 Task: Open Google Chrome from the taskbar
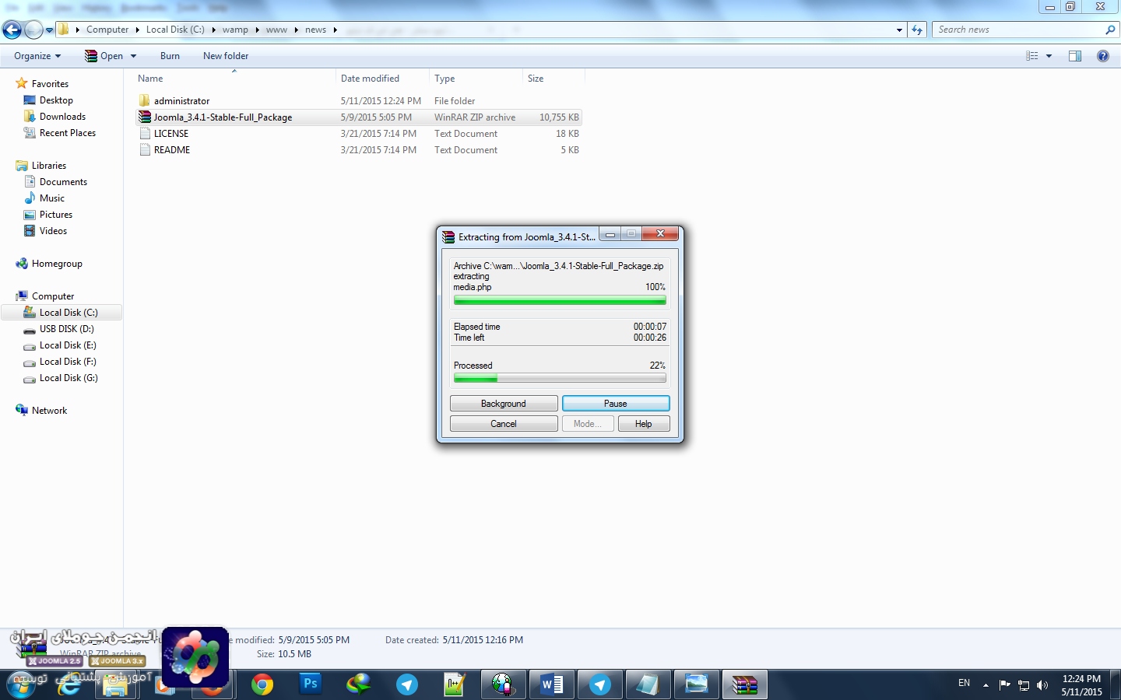pos(262,684)
